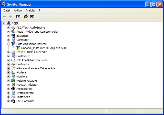This screenshot has height=115, width=164.
Task: Select the ACER root label
Action: click(x=15, y=23)
